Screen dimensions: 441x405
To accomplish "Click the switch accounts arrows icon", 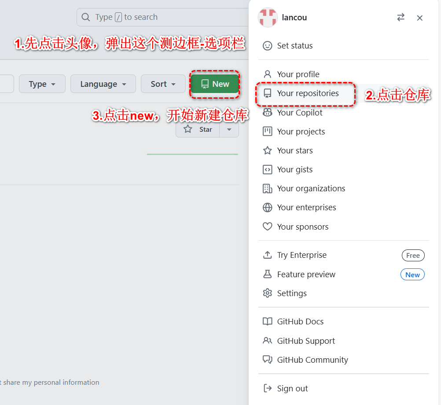I will [401, 17].
